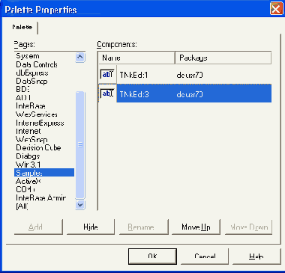Confirm with the OK button

point(152,256)
